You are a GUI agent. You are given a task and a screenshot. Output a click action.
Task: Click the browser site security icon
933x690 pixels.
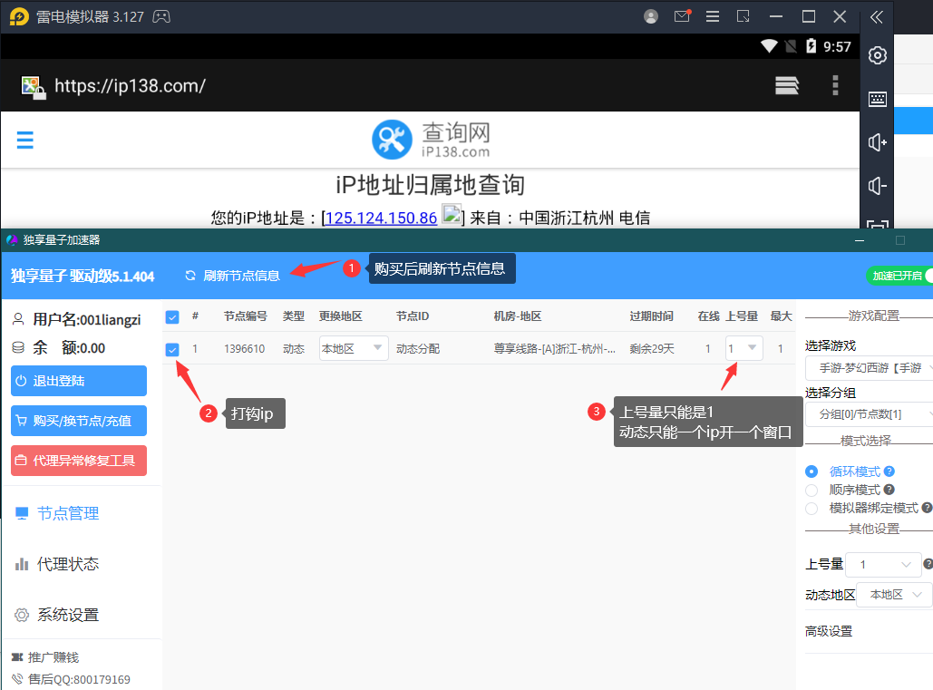coord(34,87)
